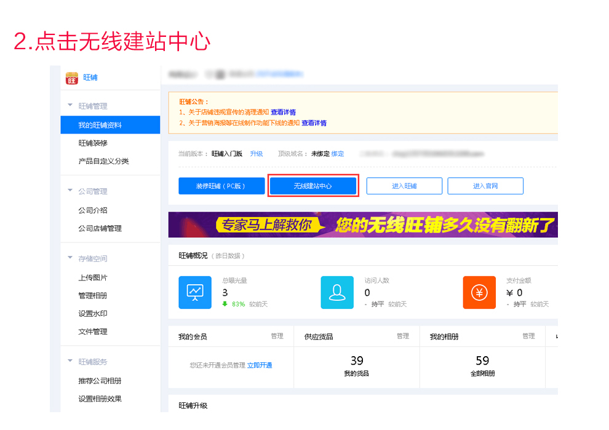Open 推荐公司相册 menu item
Image resolution: width=609 pixels, height=430 pixels.
(100, 381)
